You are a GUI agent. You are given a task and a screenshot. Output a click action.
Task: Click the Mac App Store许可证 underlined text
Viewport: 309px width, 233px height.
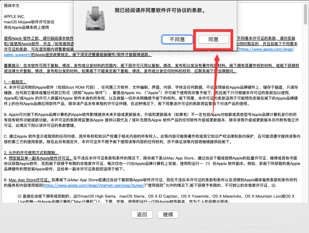30,180
